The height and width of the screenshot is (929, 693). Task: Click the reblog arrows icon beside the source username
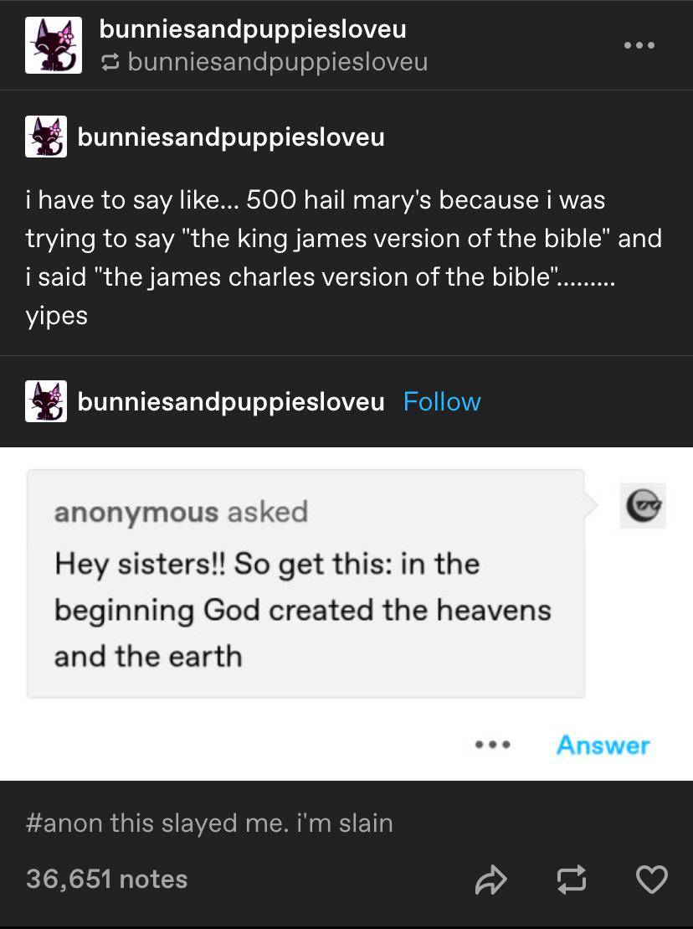pyautogui.click(x=110, y=60)
